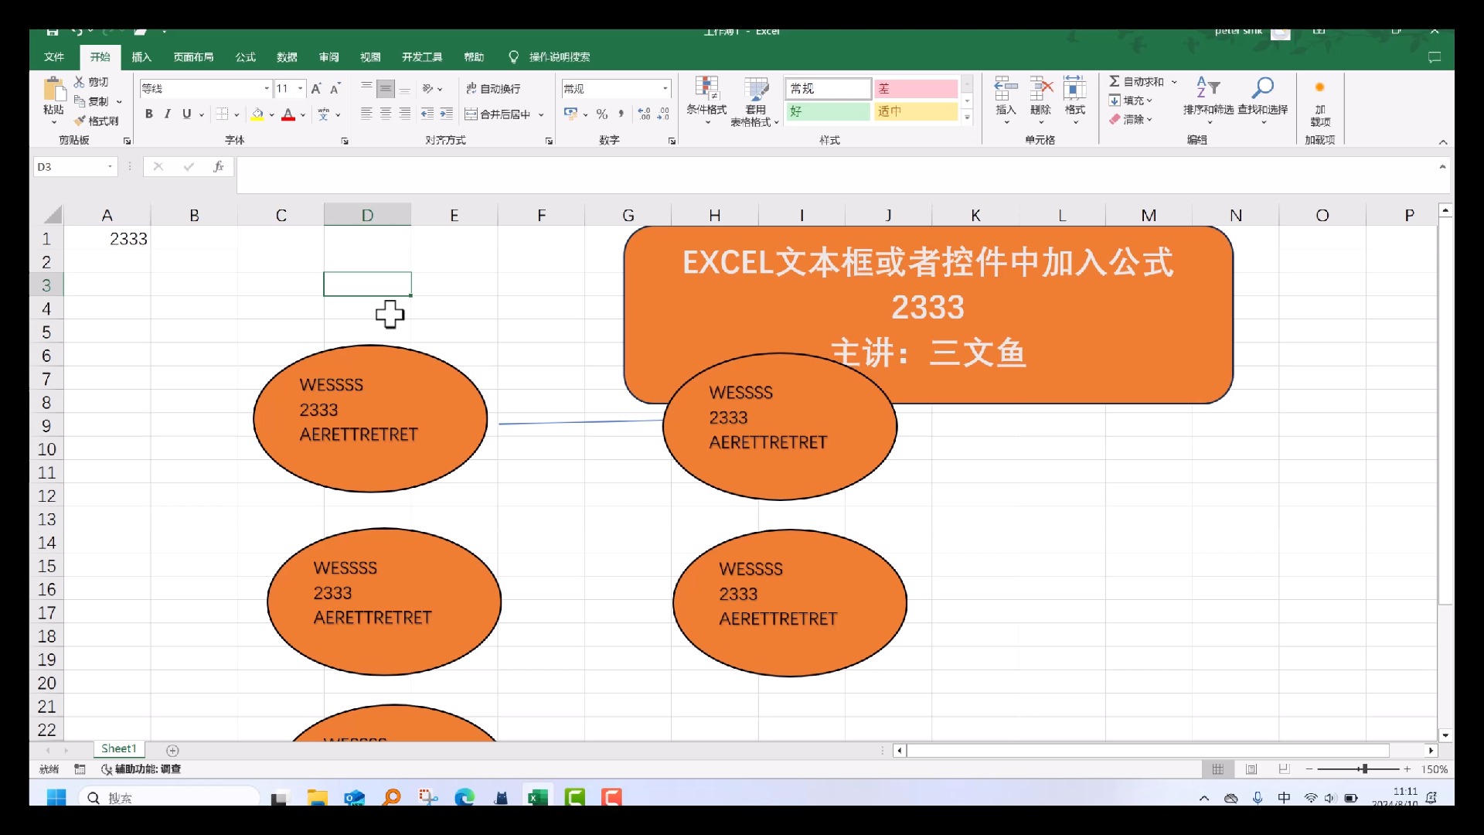Select the 格式刷 format painter tool

[x=97, y=120]
